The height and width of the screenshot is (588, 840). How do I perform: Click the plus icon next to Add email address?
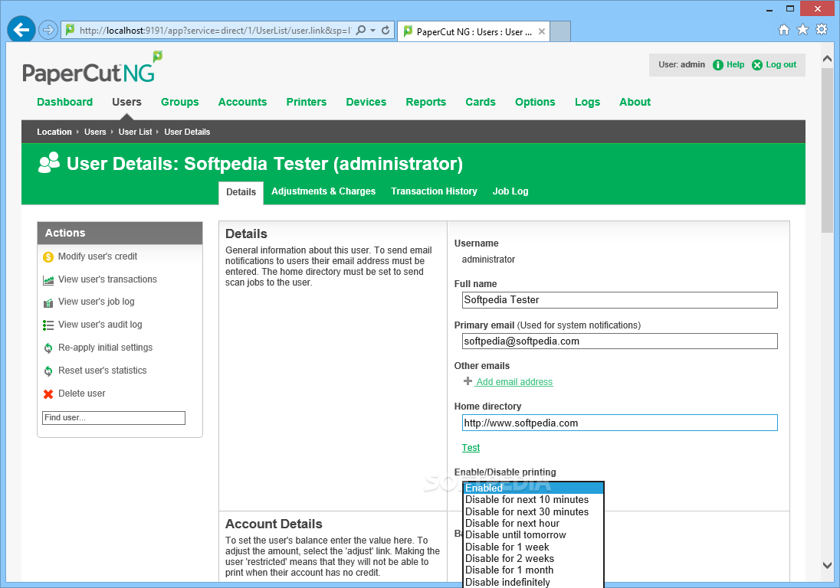pyautogui.click(x=468, y=381)
